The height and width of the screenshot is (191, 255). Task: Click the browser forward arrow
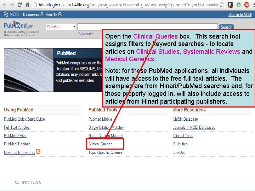point(12,5)
